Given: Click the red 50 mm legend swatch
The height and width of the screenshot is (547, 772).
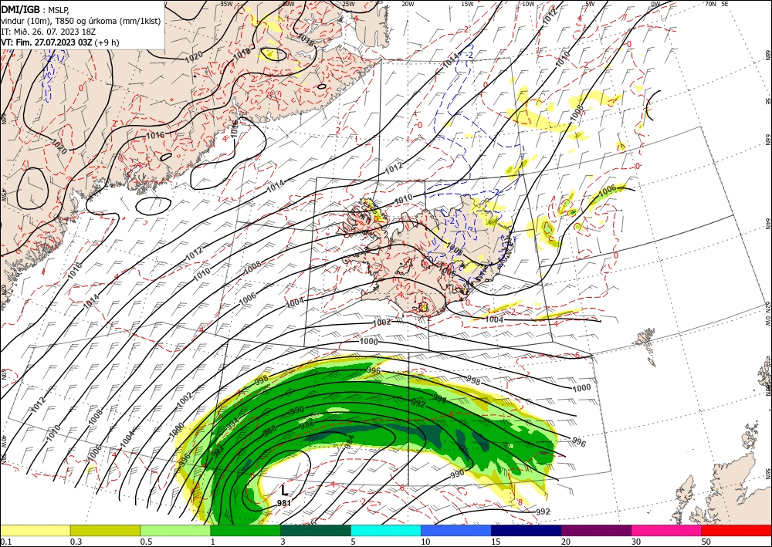Looking at the screenshot, I should click(736, 530).
